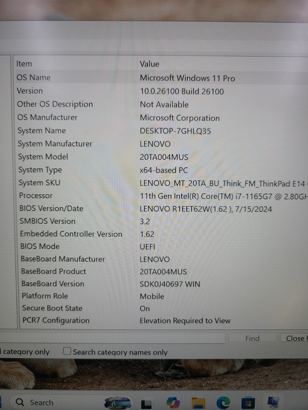Launch Copilot from the taskbar
Viewport: 308px width, 410px height.
pyautogui.click(x=173, y=402)
